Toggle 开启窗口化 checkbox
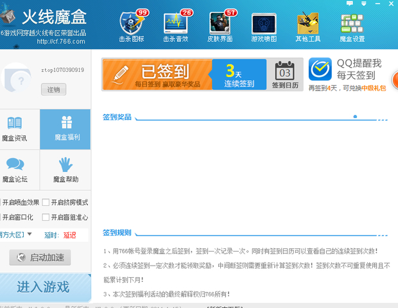The height and width of the screenshot is (308, 398). click(x=1, y=217)
